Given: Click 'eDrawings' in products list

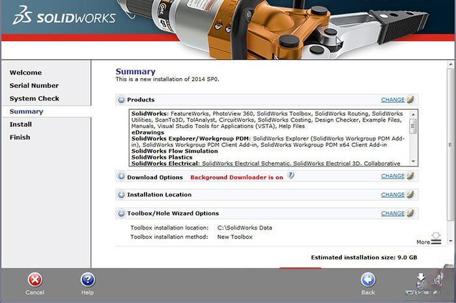Looking at the screenshot, I should tap(148, 133).
